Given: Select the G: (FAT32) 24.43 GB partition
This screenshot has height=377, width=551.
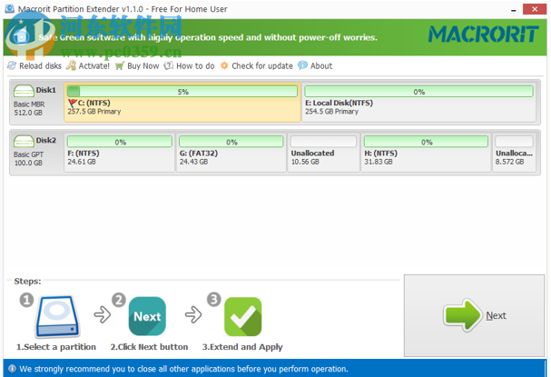Looking at the screenshot, I should click(231, 153).
